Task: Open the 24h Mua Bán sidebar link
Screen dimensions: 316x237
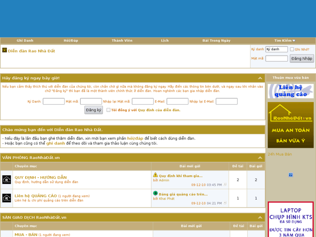Action: pyautogui.click(x=280, y=154)
